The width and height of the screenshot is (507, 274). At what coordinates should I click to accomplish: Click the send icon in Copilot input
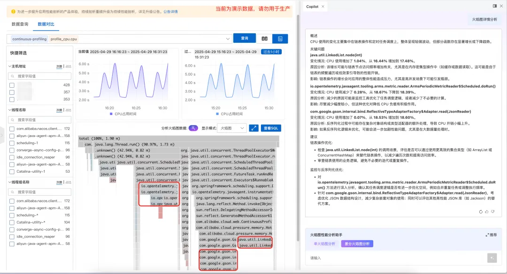coord(492,258)
